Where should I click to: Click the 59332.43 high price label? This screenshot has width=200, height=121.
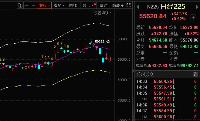(x=102, y=42)
